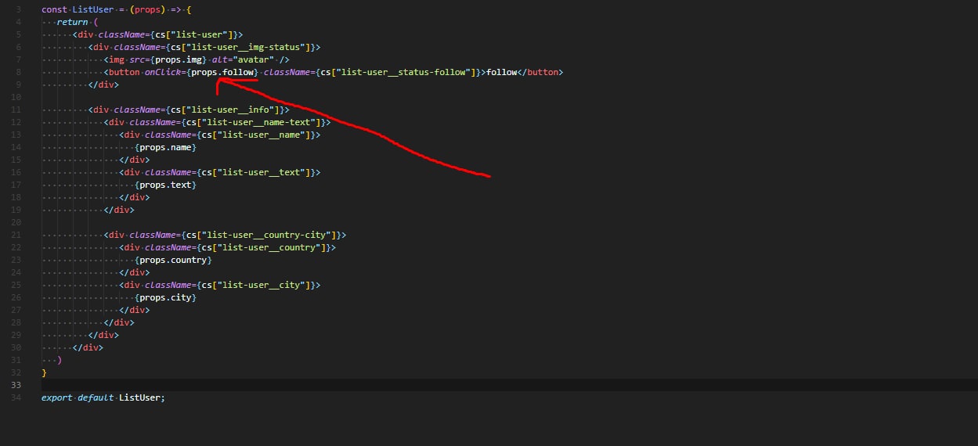Click the export keyword on line 34
This screenshot has width=978, height=446.
pyautogui.click(x=57, y=397)
